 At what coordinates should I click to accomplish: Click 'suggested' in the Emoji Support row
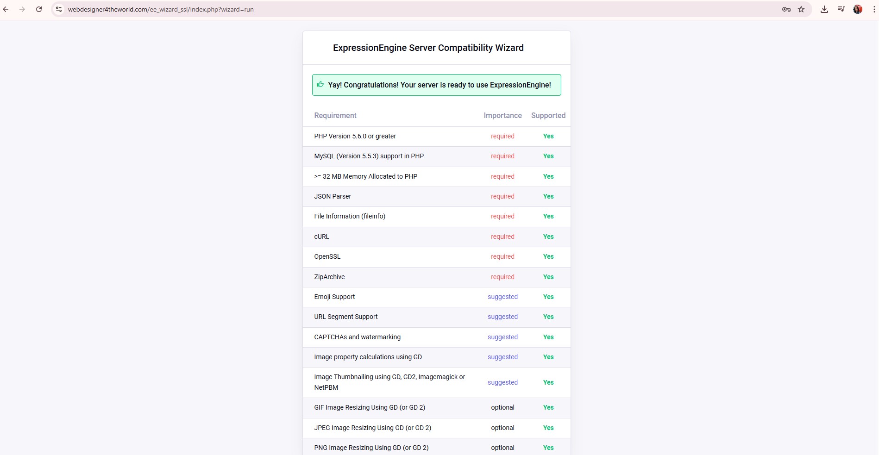[502, 297]
